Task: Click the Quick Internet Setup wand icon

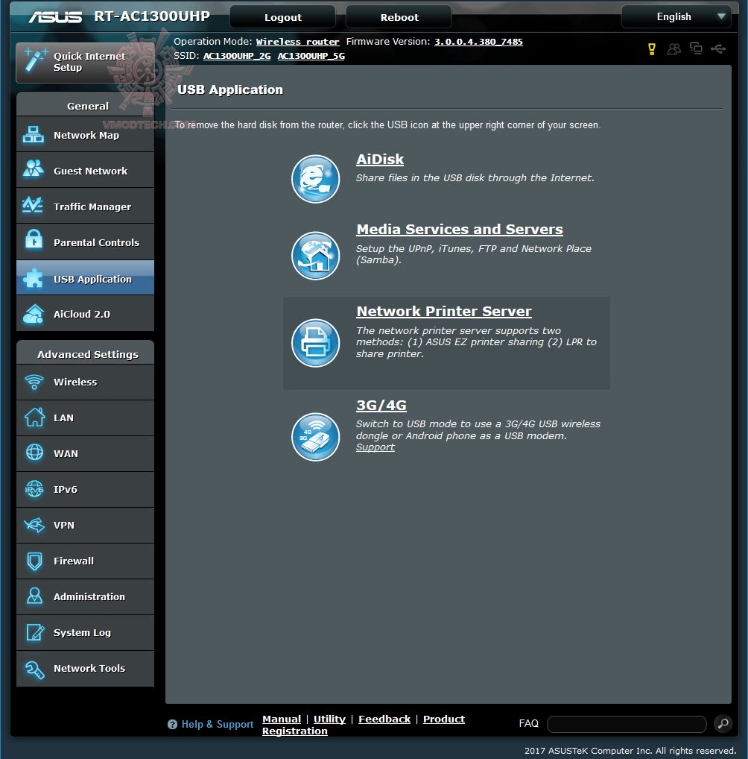Action: (35, 60)
